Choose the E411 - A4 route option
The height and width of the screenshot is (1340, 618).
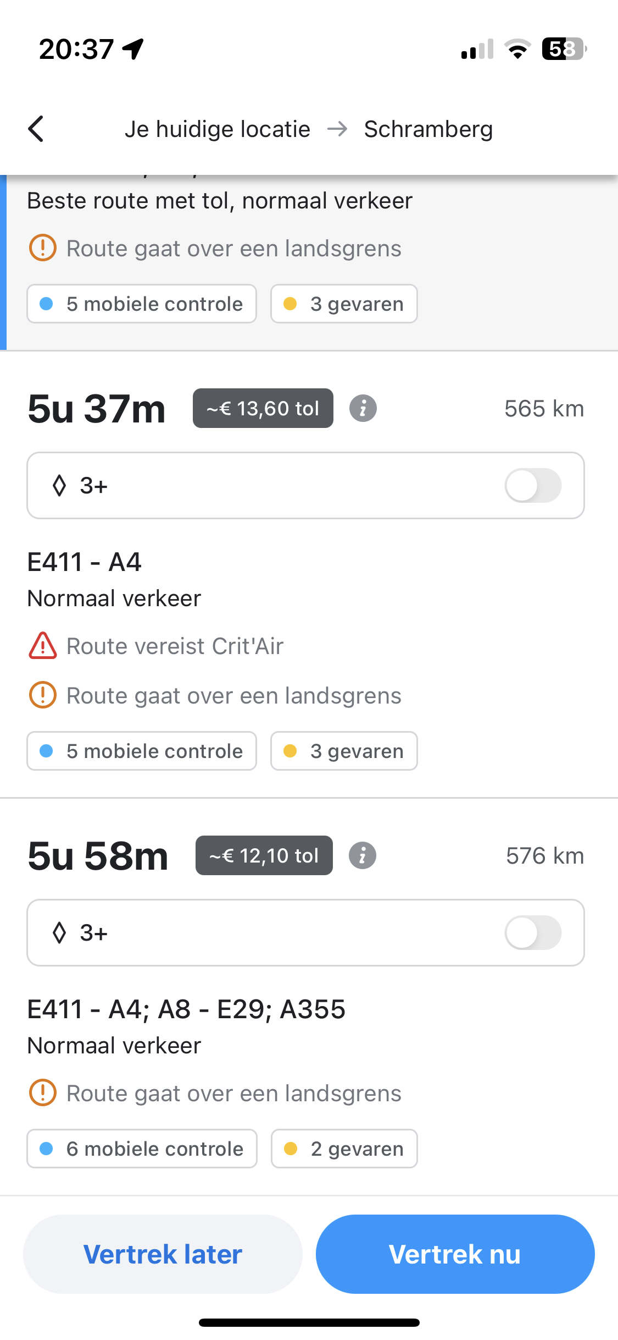pos(85,562)
